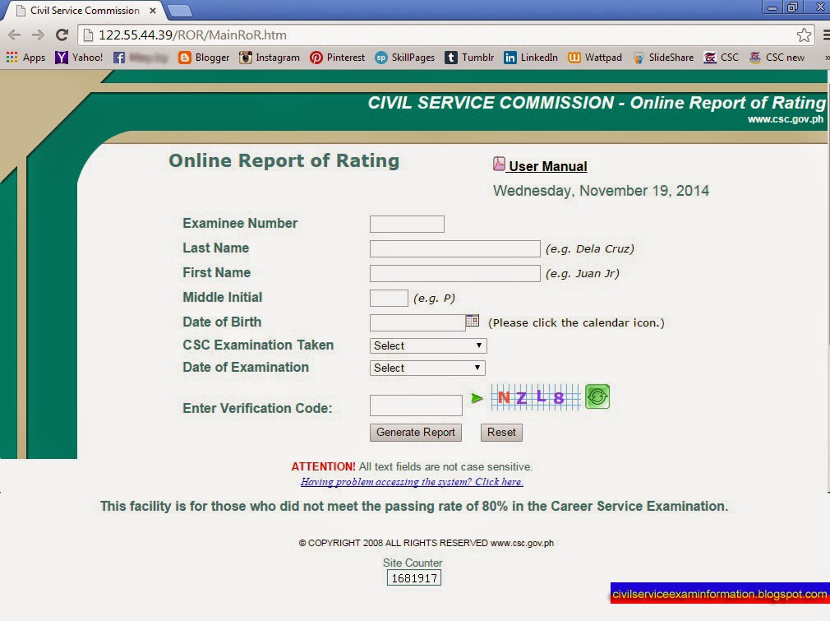Image resolution: width=830 pixels, height=621 pixels.
Task: Click the NZL8 captcha image
Action: (x=535, y=397)
